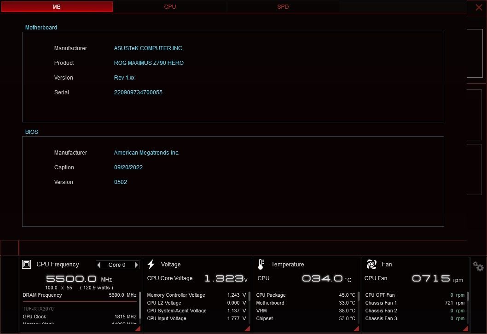Viewport: 487px width, 334px height.
Task: Click BIOS caption date 09/20/2022
Action: 128,167
